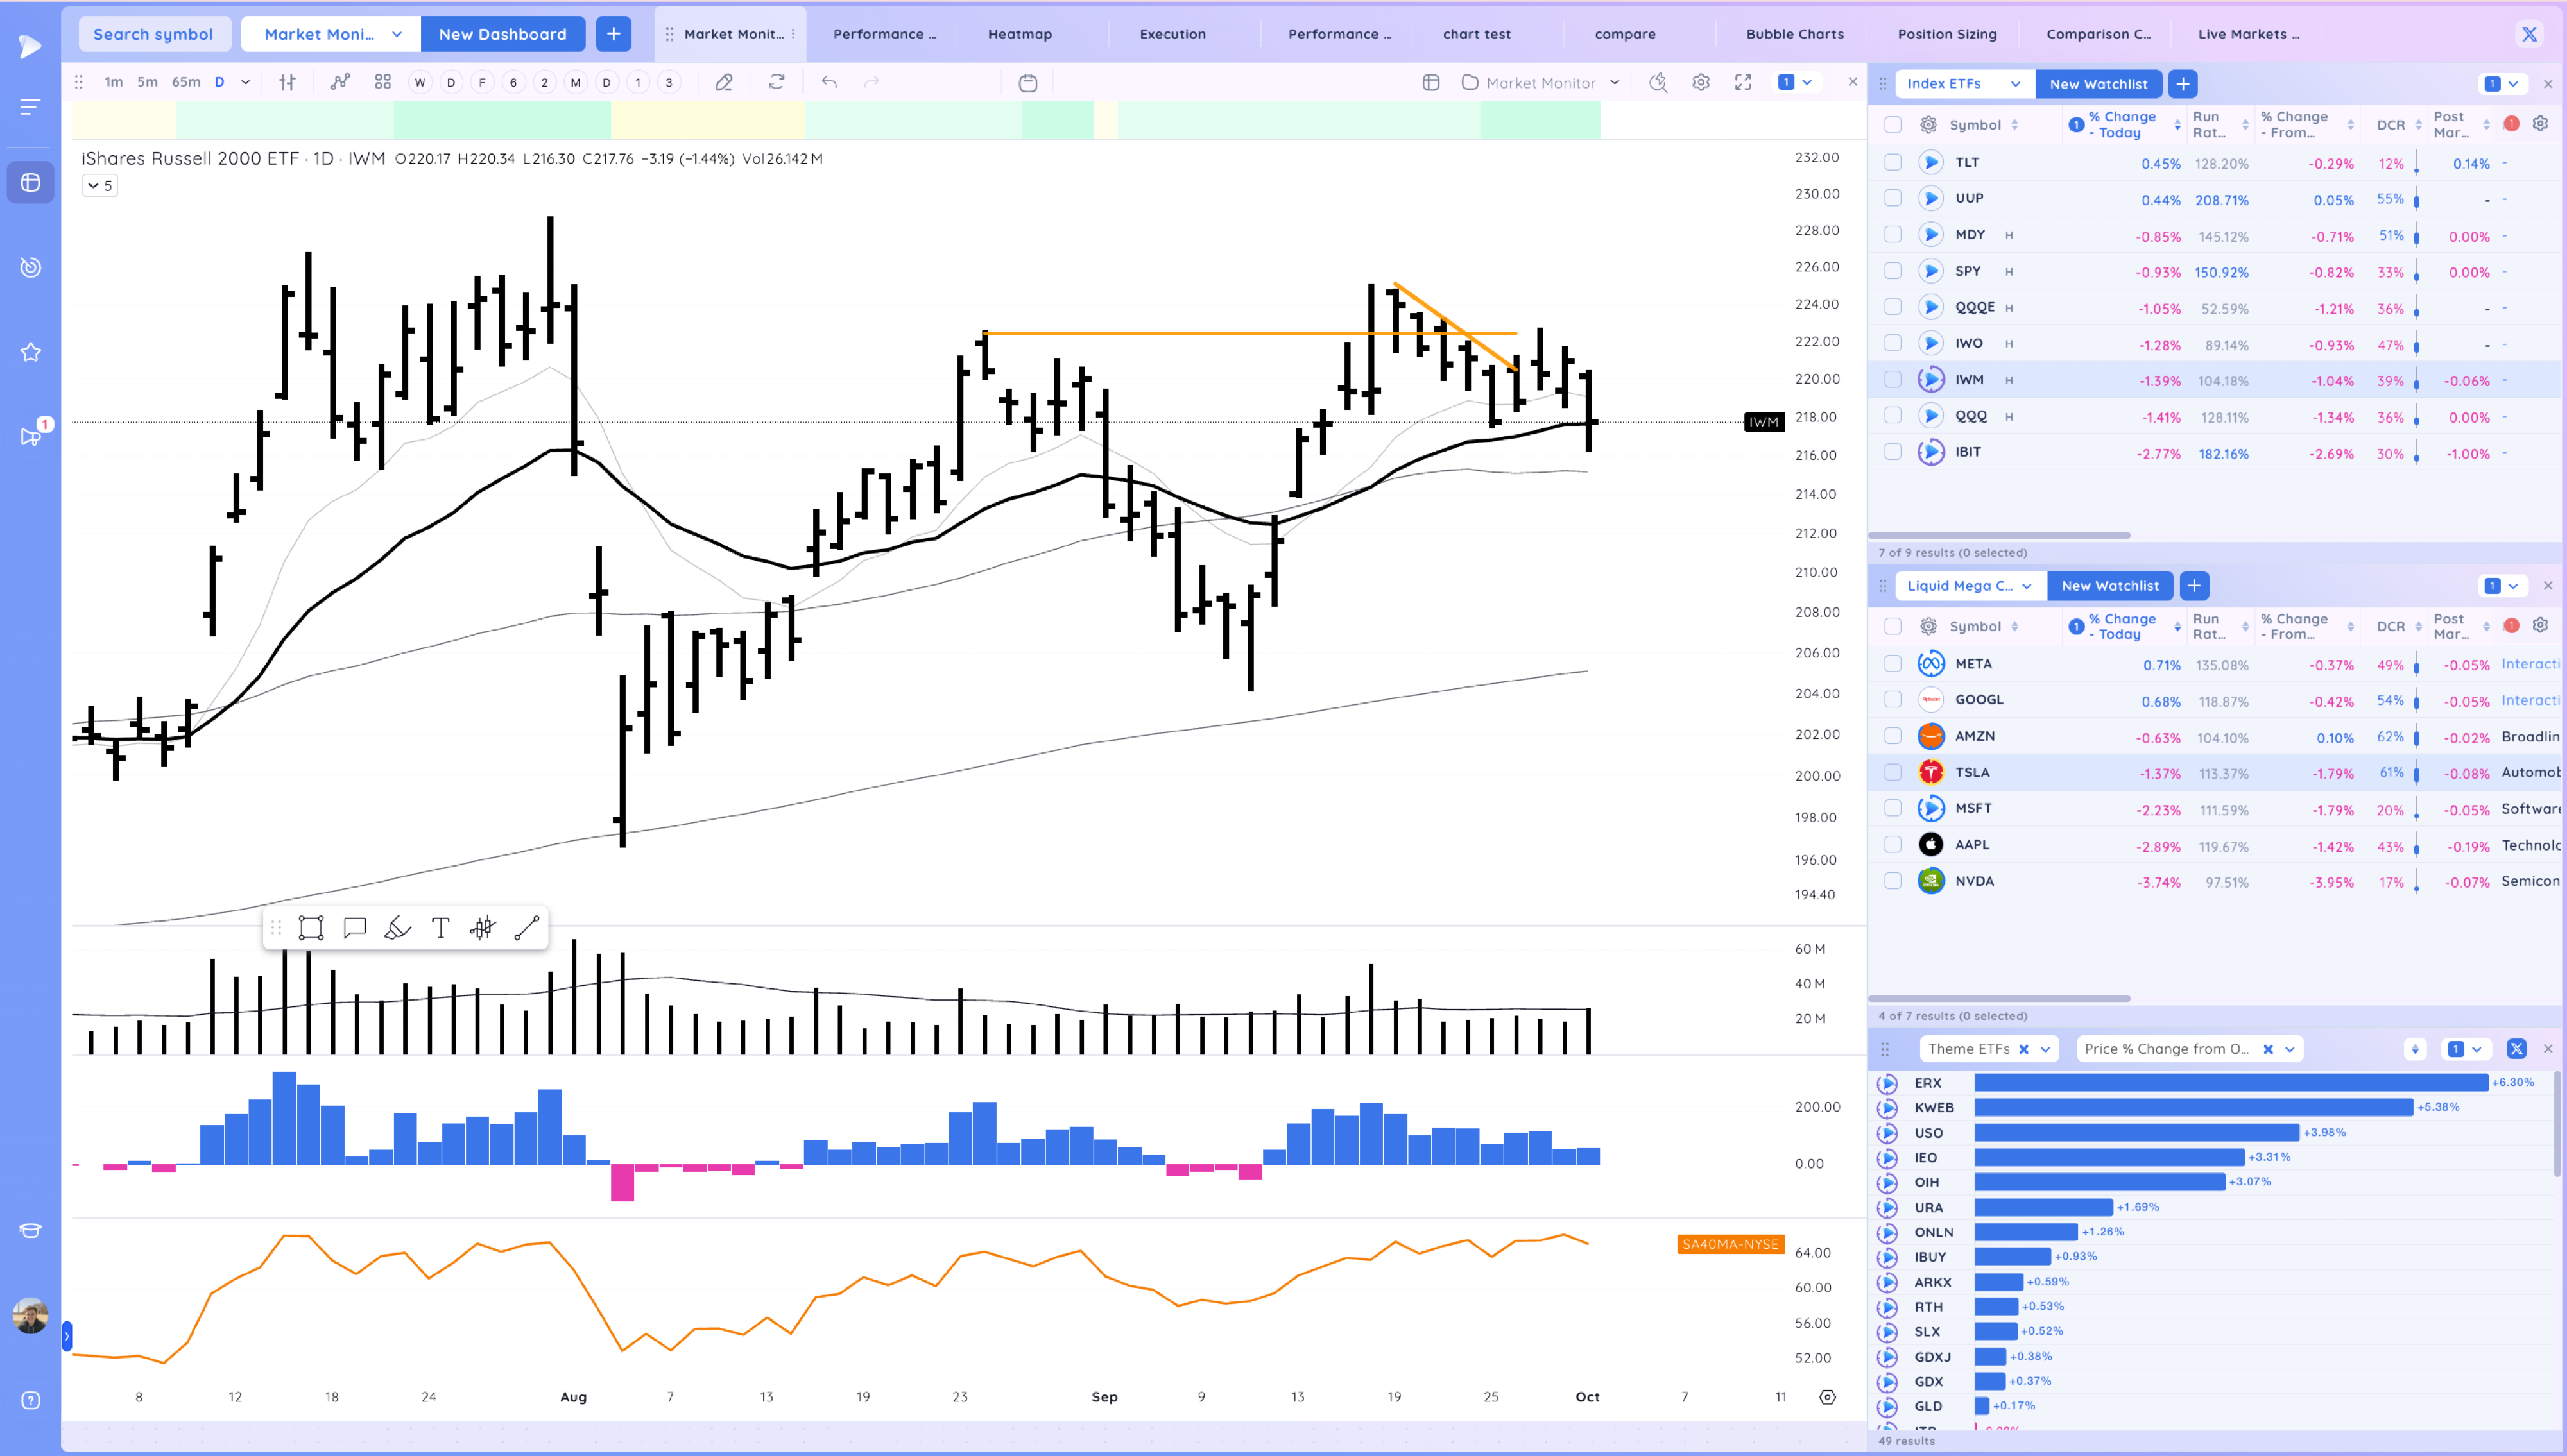
Task: Click the New Dashboard button
Action: pyautogui.click(x=502, y=34)
